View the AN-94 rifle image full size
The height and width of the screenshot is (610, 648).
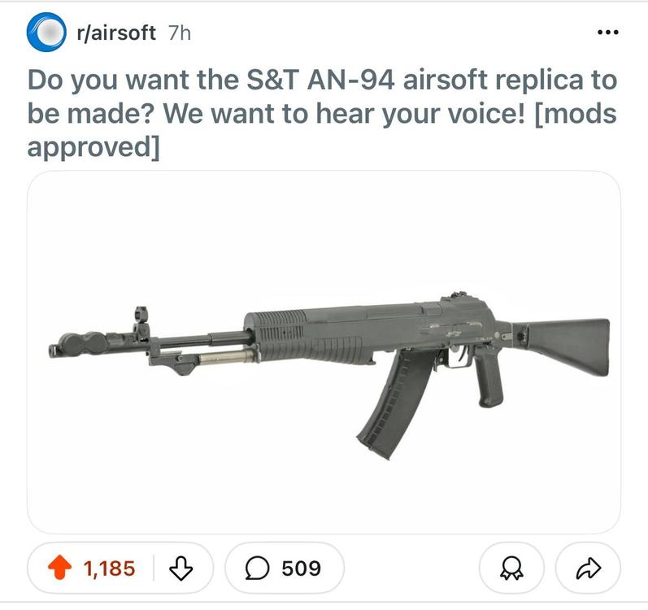324,352
